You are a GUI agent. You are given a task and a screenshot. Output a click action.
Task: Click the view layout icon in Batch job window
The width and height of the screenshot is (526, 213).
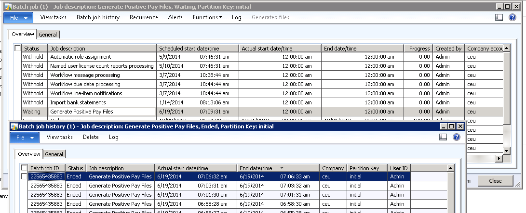[x=499, y=17]
